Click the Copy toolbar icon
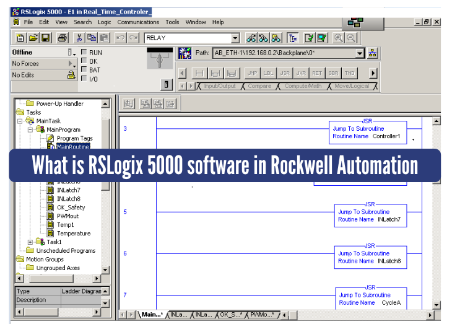This screenshot has height=324, width=452. pos(92,38)
